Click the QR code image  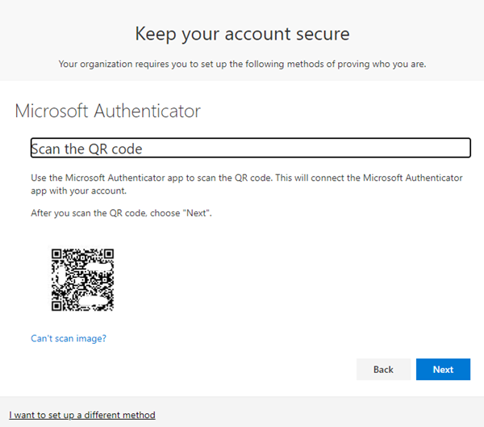click(x=83, y=280)
